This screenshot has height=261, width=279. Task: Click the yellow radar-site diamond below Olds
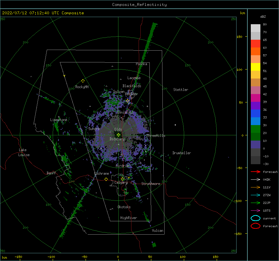pyautogui.click(x=118, y=135)
